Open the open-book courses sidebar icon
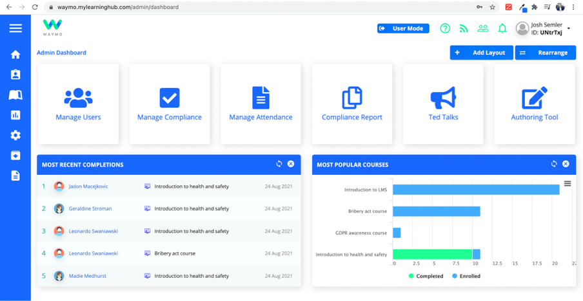The width and height of the screenshot is (583, 301). point(15,95)
